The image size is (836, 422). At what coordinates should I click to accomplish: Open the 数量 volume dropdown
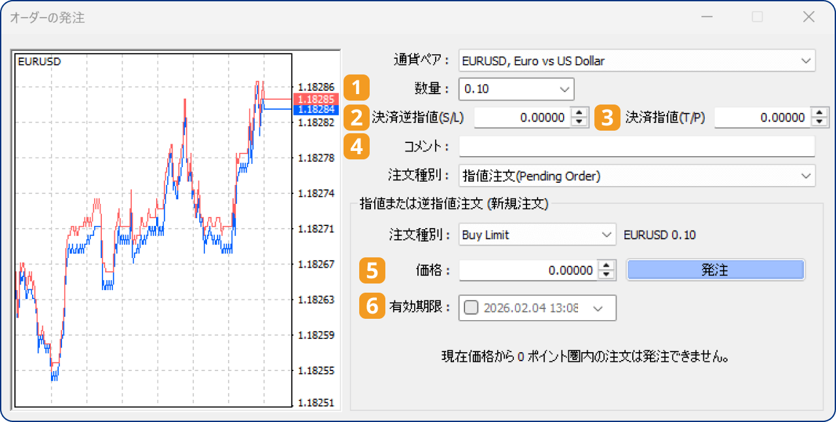(x=564, y=89)
